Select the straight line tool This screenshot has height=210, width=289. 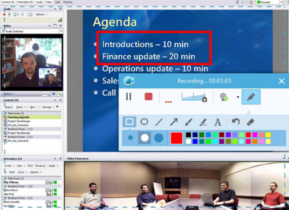pos(159,122)
